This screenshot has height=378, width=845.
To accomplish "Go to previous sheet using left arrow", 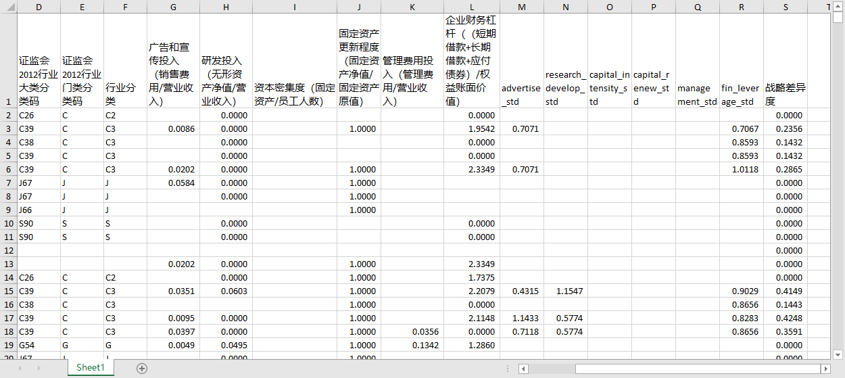I will point(20,369).
